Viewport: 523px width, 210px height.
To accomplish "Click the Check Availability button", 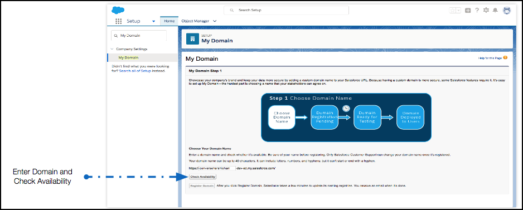I will (x=202, y=177).
